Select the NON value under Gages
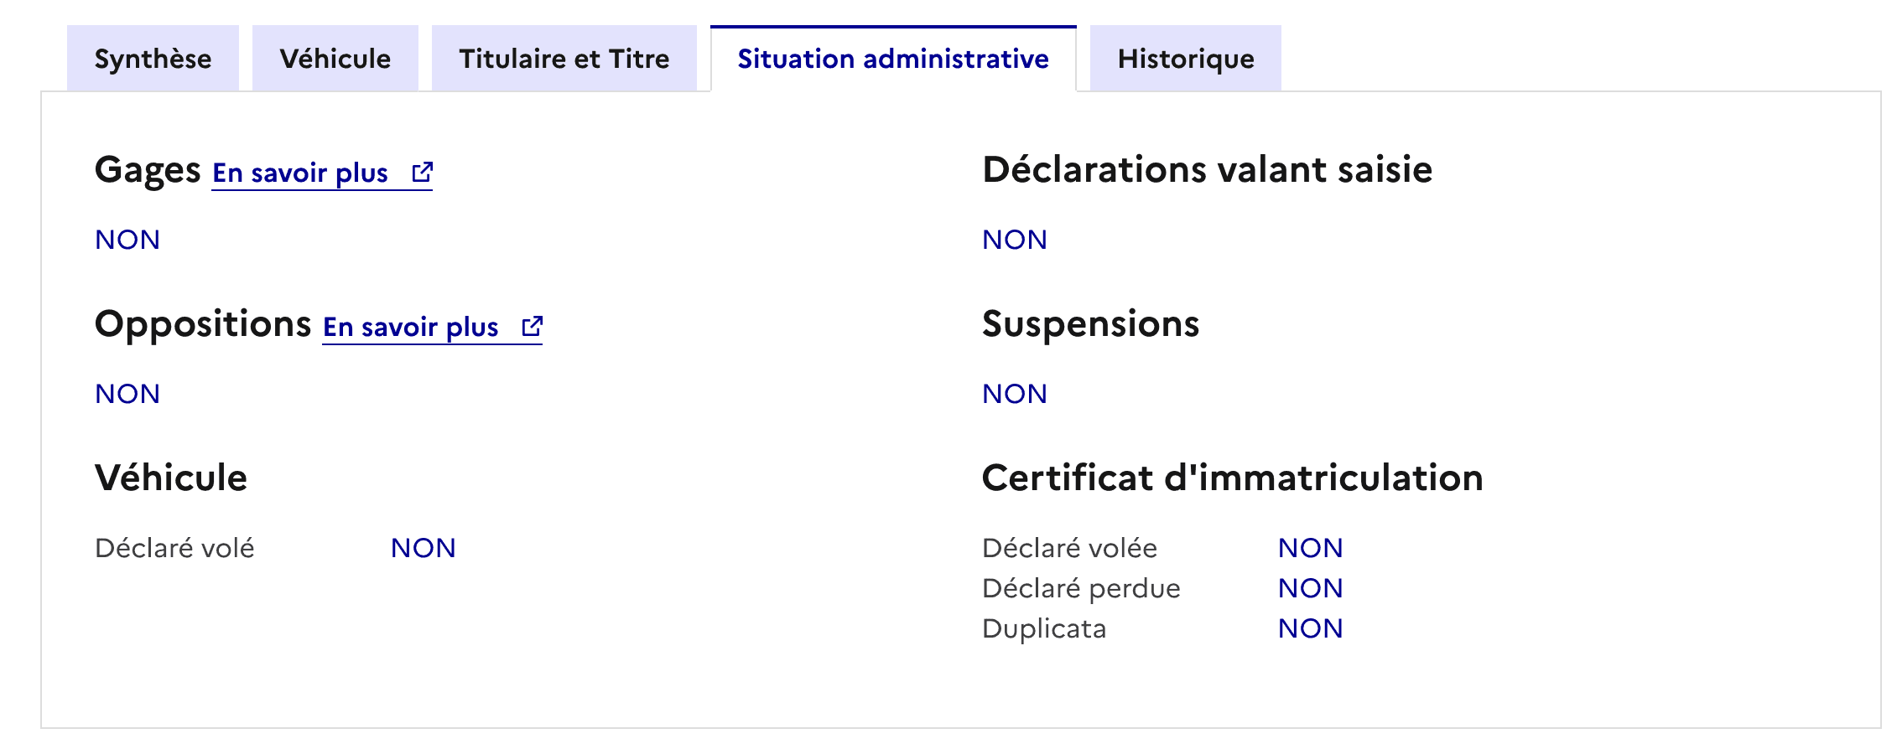The height and width of the screenshot is (744, 1897). point(127,240)
